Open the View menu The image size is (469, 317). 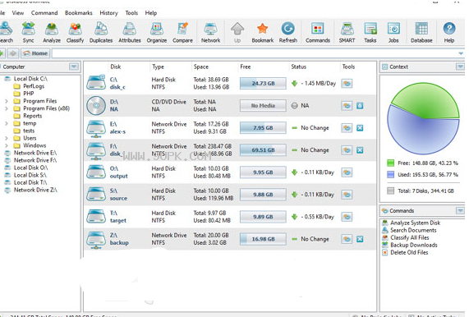[x=17, y=13]
